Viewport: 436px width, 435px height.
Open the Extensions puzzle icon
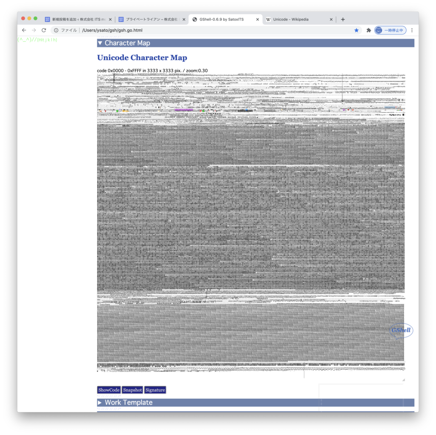(x=369, y=30)
